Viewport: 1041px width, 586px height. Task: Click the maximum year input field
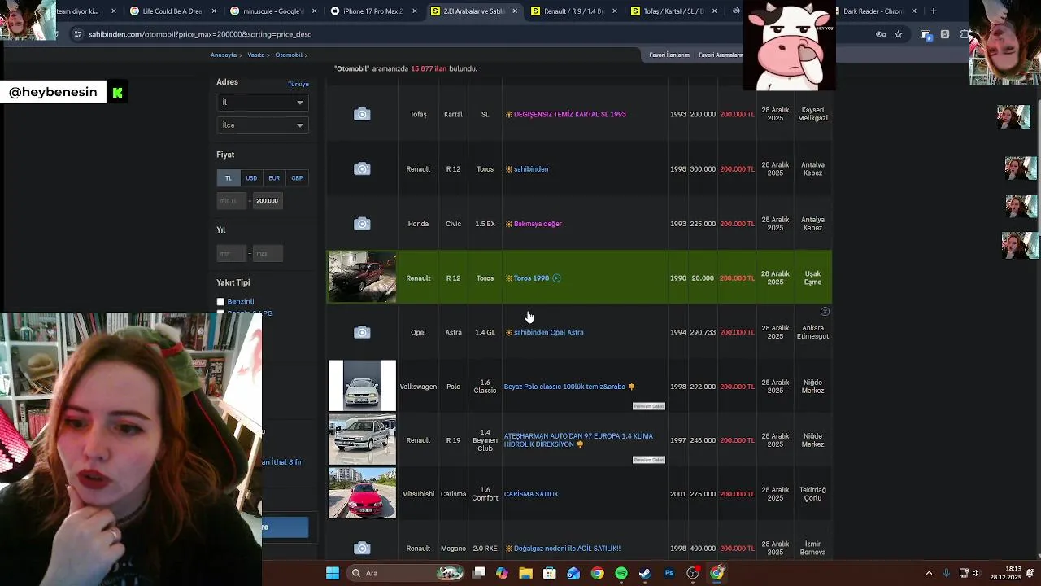pos(268,254)
